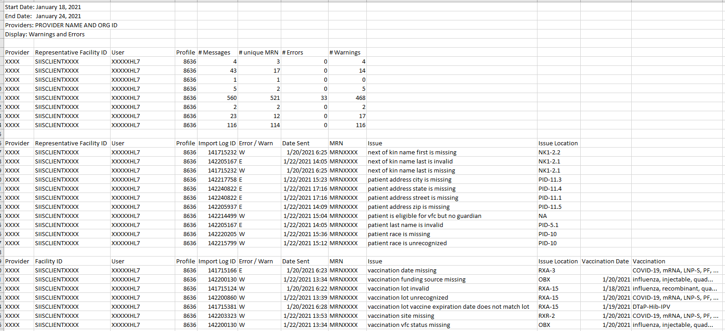This screenshot has height=331, width=725.
Task: Select the '# unique MRN' header cell
Action: click(259, 53)
